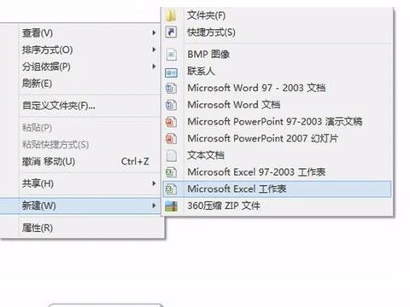Click the 联系人 contact card icon

pos(171,72)
